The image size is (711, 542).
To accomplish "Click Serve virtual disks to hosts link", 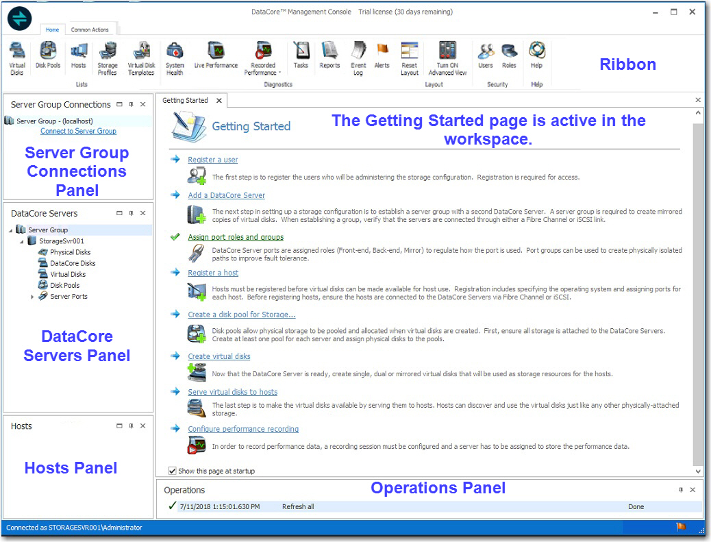I will pyautogui.click(x=233, y=393).
